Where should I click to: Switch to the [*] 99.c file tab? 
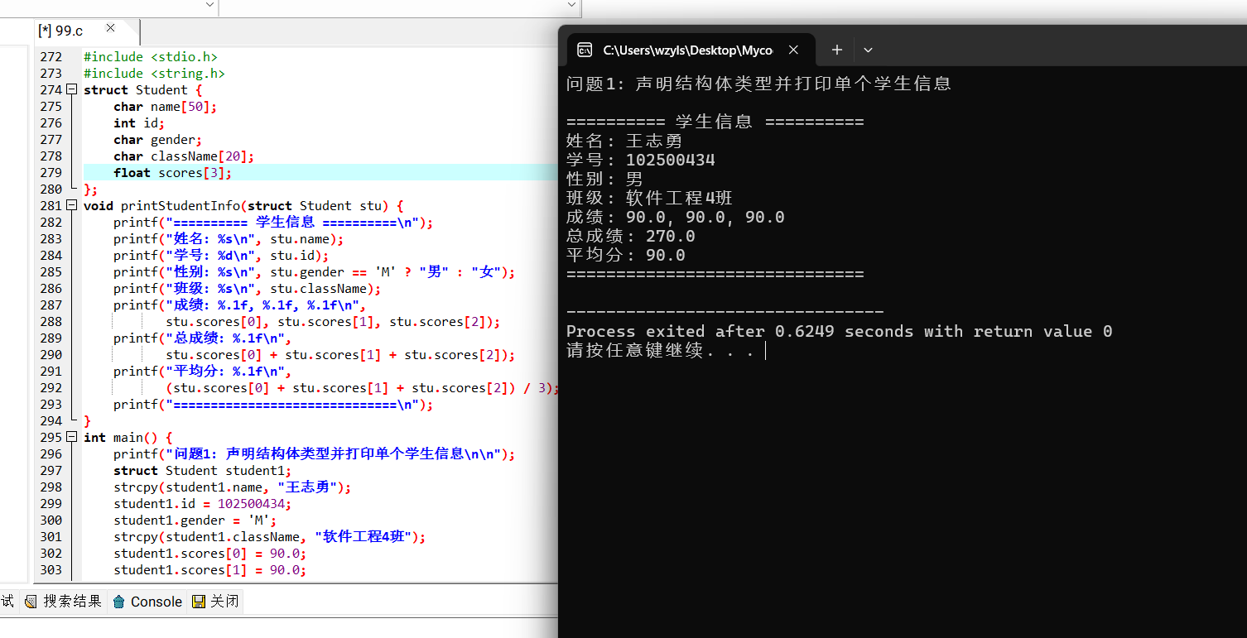[x=87, y=31]
